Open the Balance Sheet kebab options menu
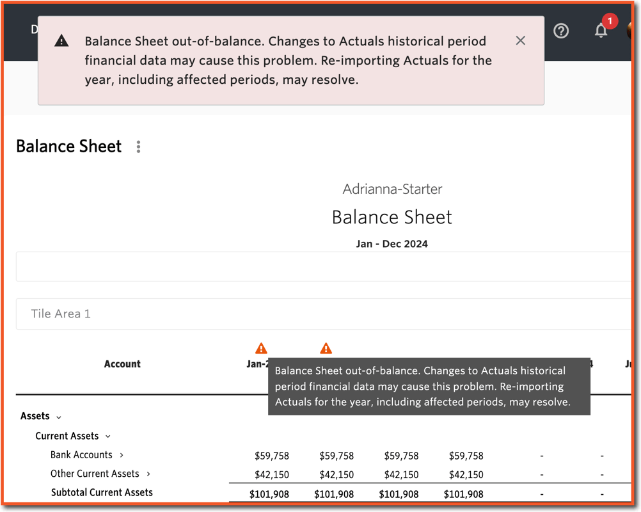The width and height of the screenshot is (641, 512). tap(138, 147)
